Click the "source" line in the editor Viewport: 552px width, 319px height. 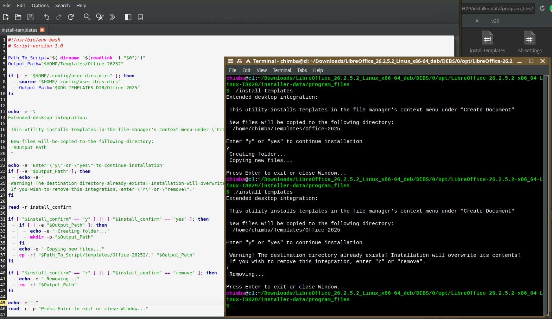tap(70, 82)
